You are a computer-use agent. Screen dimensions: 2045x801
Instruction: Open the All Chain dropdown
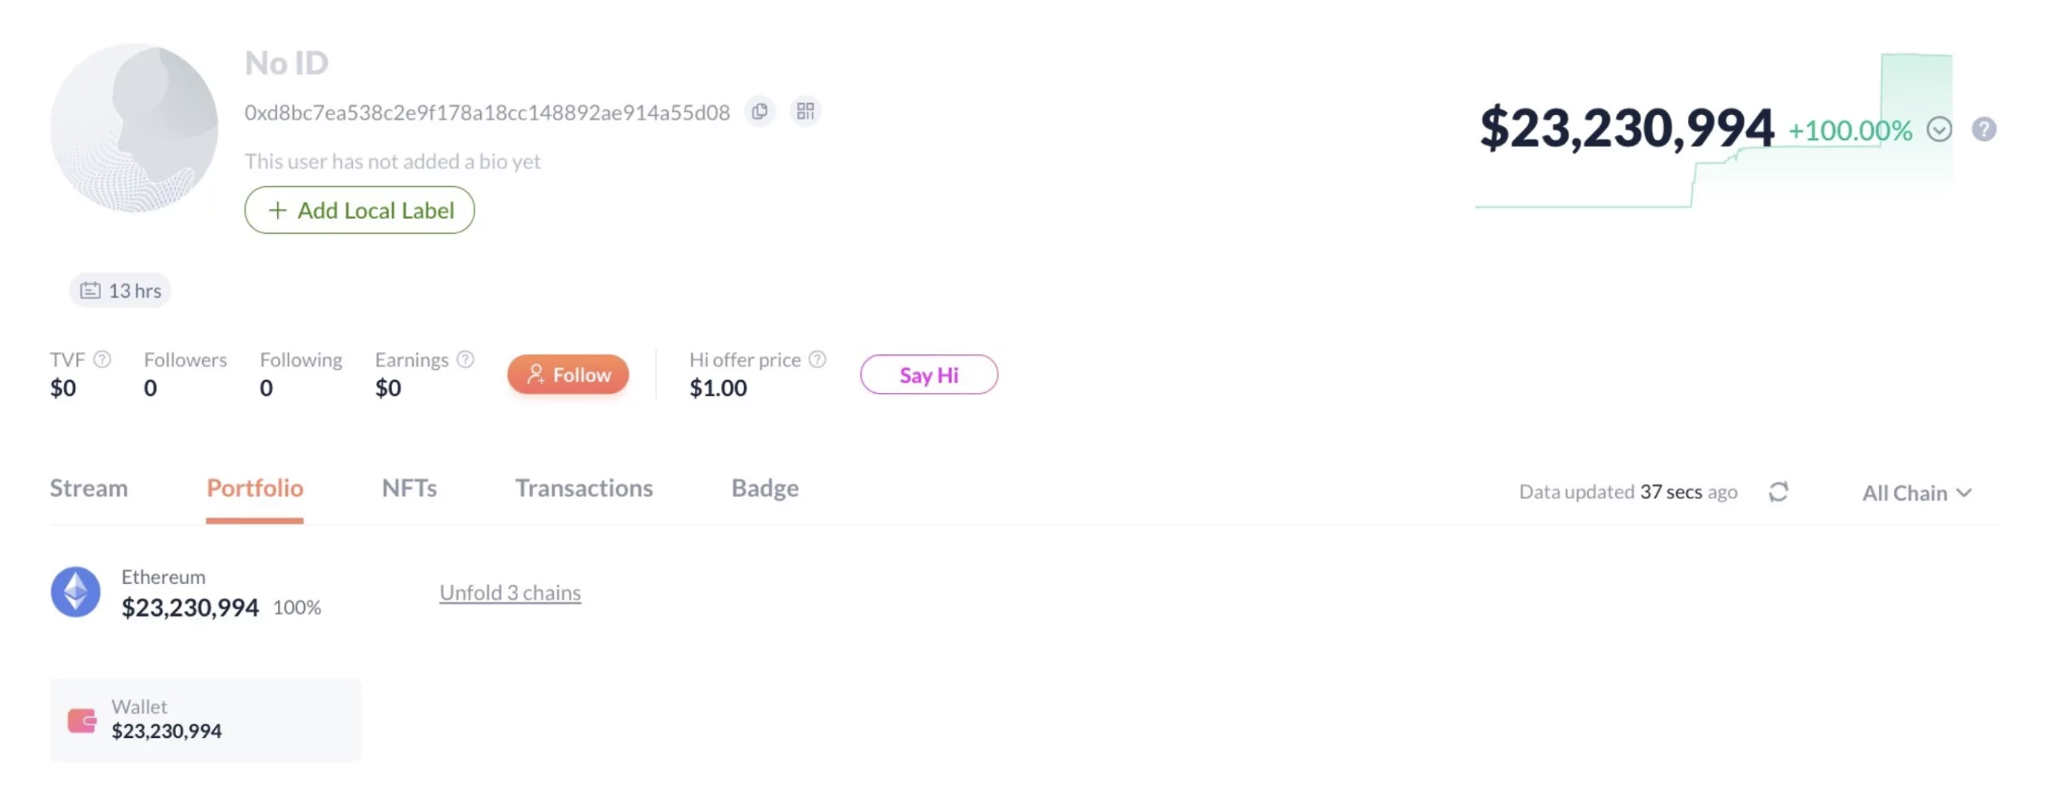pyautogui.click(x=1916, y=493)
